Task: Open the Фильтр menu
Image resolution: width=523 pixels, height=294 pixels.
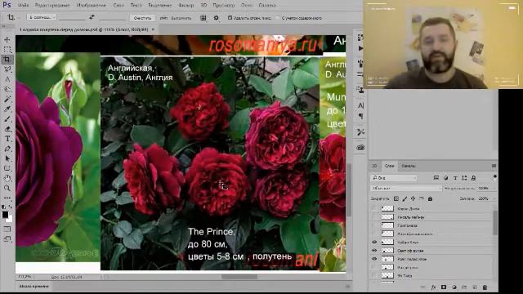Action: click(x=186, y=5)
